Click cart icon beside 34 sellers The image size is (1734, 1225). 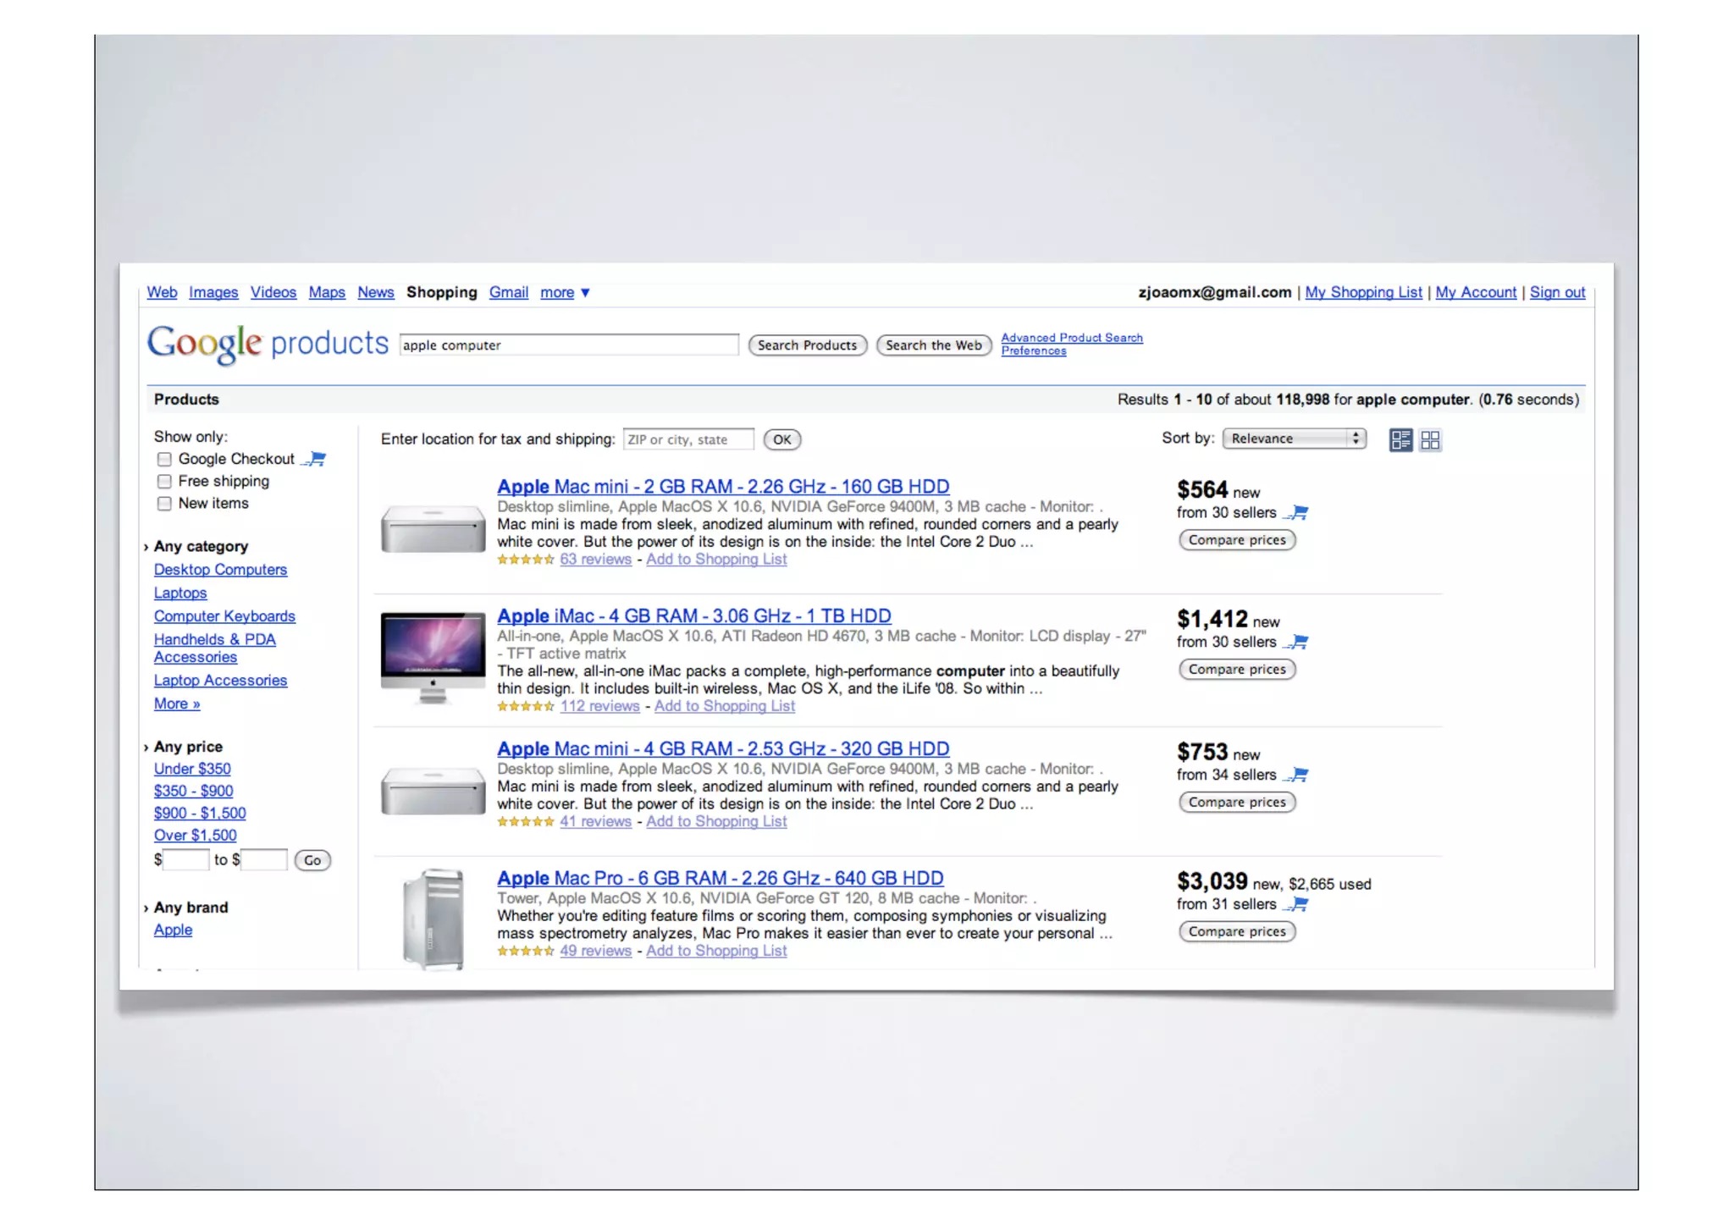[x=1296, y=775]
